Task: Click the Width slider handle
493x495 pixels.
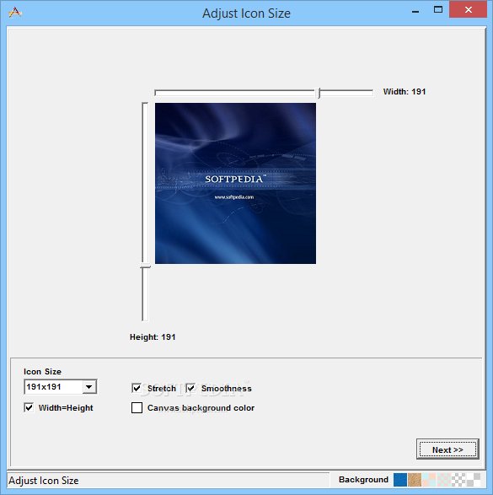Action: point(319,93)
